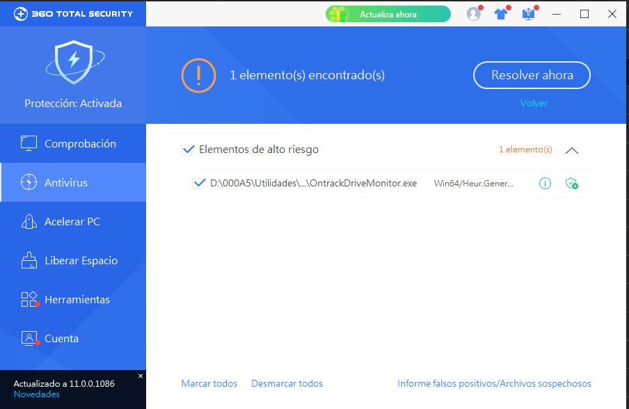Select the OntrackDriveMonitor.exe file path
Viewport: 629px width, 409px height.
pyautogui.click(x=313, y=183)
